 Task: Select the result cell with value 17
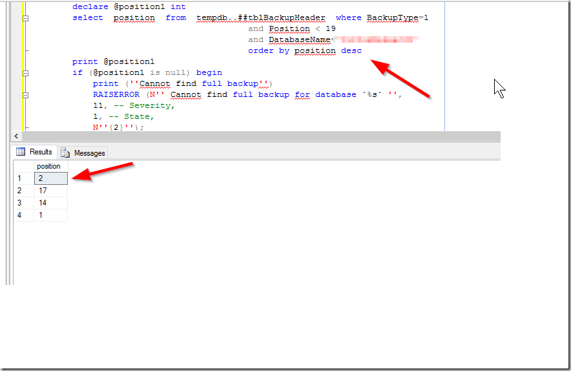[51, 191]
